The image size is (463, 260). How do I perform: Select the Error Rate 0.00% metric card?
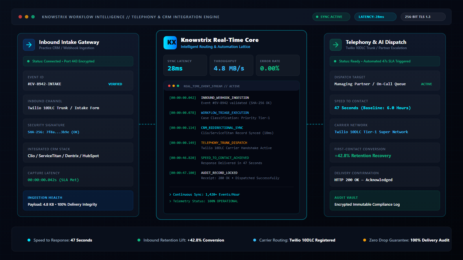coord(278,65)
